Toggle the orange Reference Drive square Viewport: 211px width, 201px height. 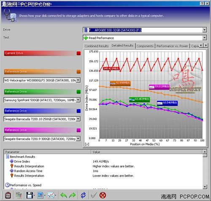click(78, 72)
